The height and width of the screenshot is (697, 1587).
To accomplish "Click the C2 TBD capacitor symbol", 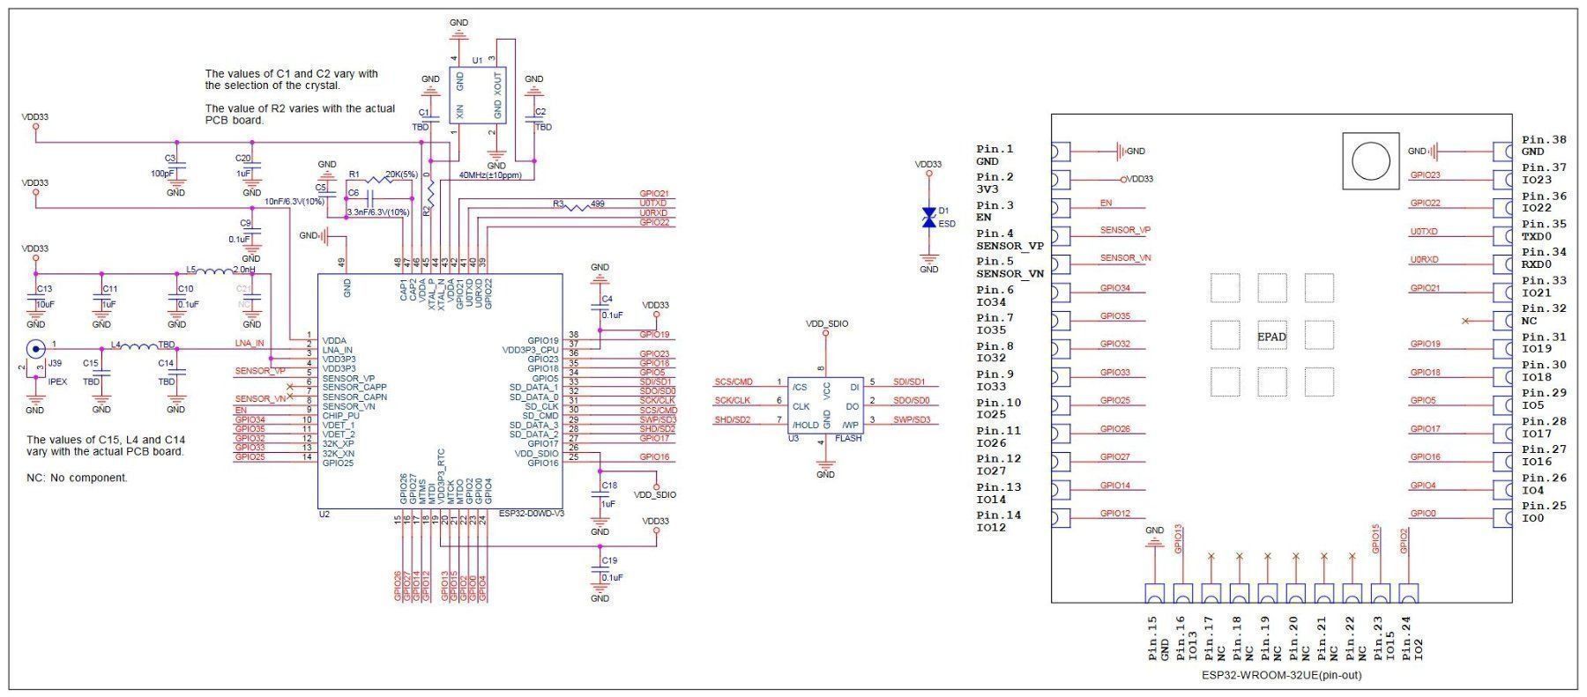I will pos(535,119).
